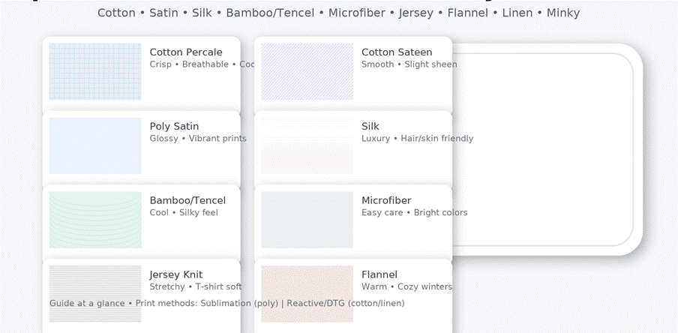Select the Microfiber heading
The width and height of the screenshot is (678, 333).
(x=386, y=201)
